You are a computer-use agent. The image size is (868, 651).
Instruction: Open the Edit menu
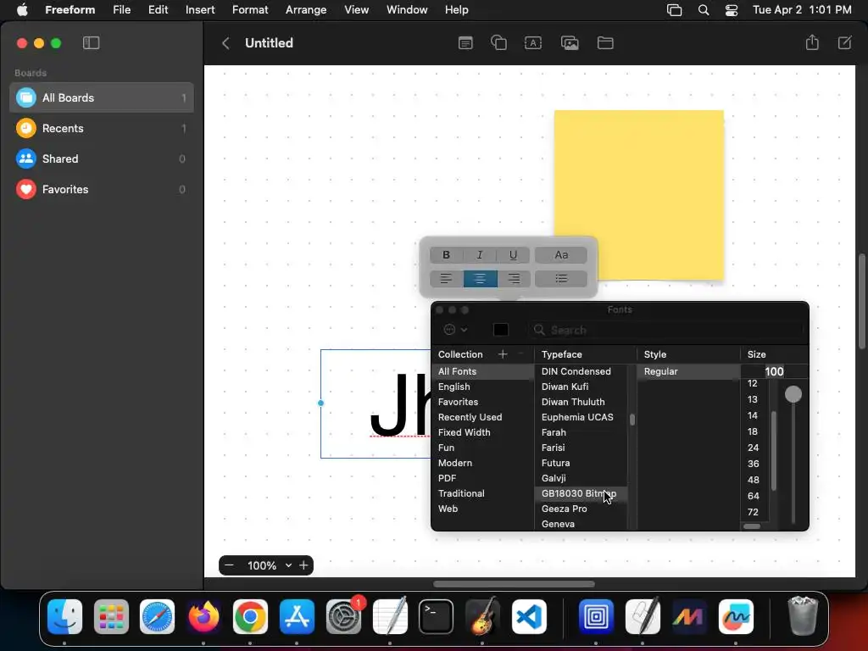[158, 9]
